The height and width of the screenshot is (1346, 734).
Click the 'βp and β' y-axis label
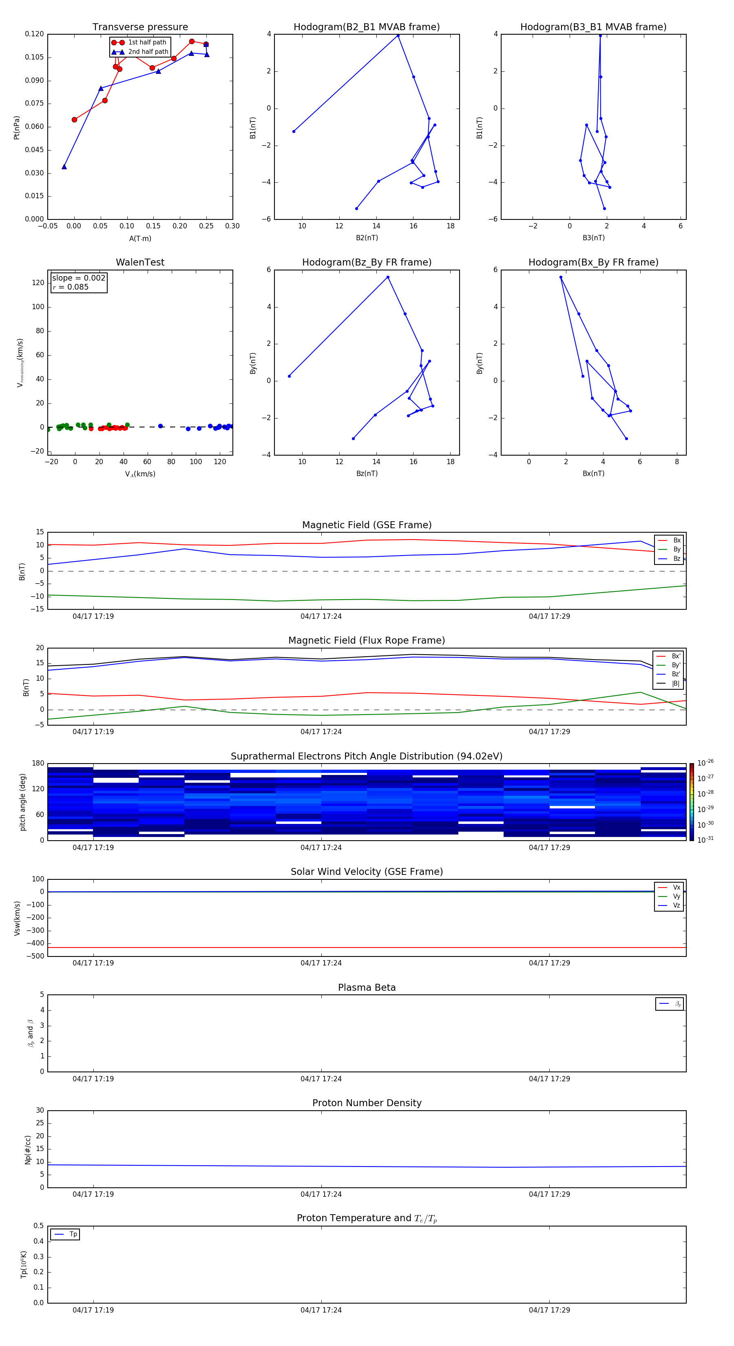coord(30,1034)
